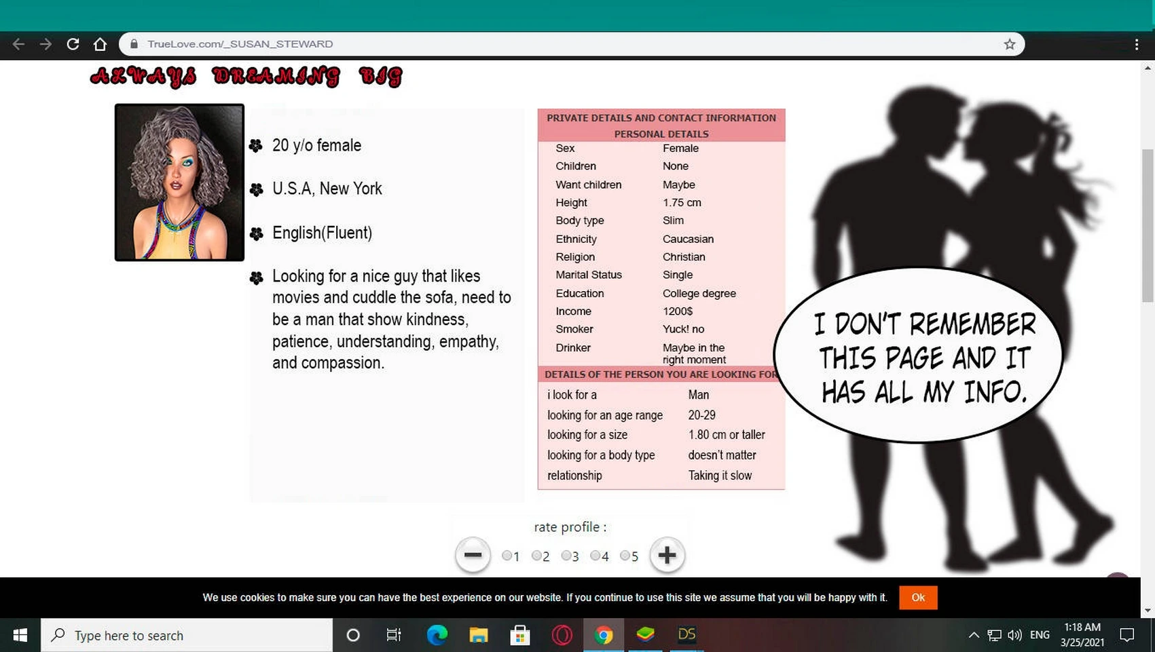Open the Windows Start menu

coord(20,635)
